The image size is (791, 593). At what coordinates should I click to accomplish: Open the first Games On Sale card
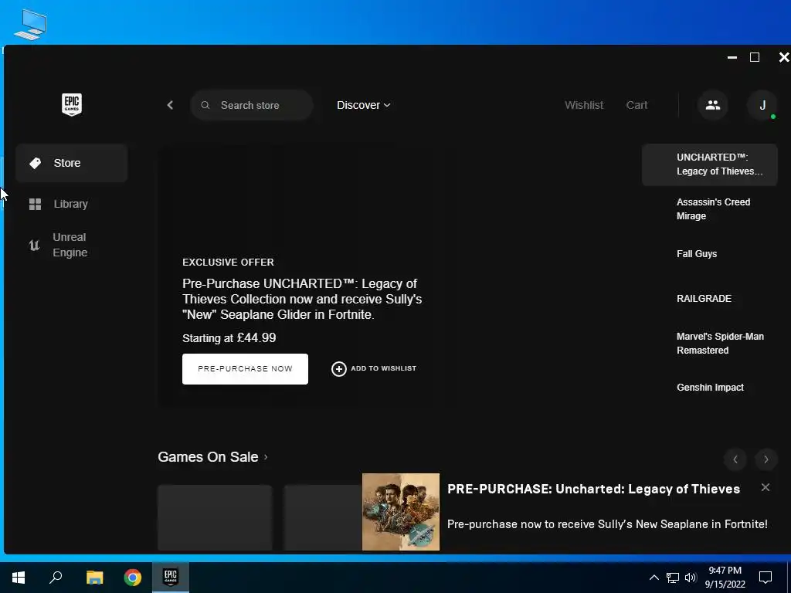tap(215, 517)
